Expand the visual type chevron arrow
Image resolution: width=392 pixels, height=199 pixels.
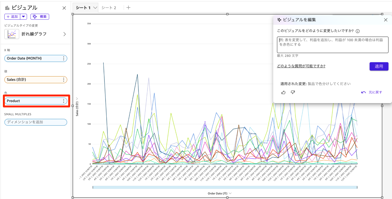point(65,34)
